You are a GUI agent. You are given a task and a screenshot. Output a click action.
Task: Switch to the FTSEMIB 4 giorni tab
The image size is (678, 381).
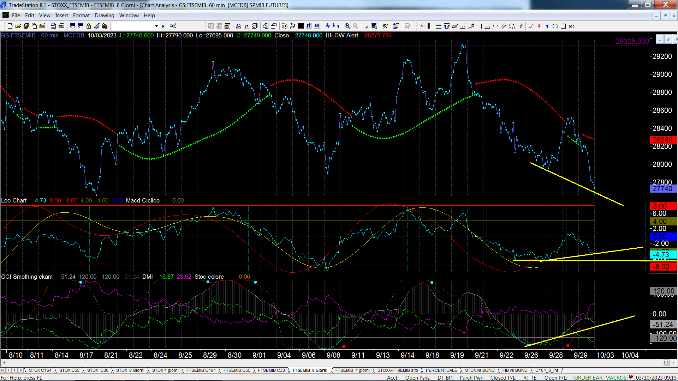tap(352, 370)
